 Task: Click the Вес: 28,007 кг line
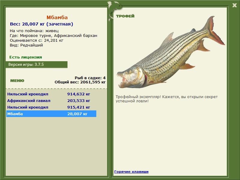[x=41, y=24]
